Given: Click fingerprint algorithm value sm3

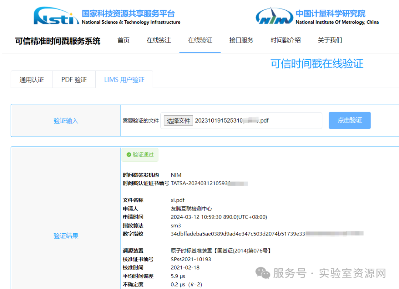Looking at the screenshot, I should (x=176, y=226).
